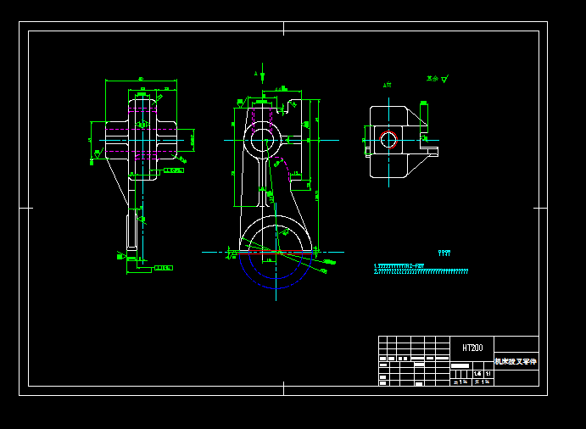Click the cyan technical requirements heading
This screenshot has height=429, width=586.
tap(444, 253)
